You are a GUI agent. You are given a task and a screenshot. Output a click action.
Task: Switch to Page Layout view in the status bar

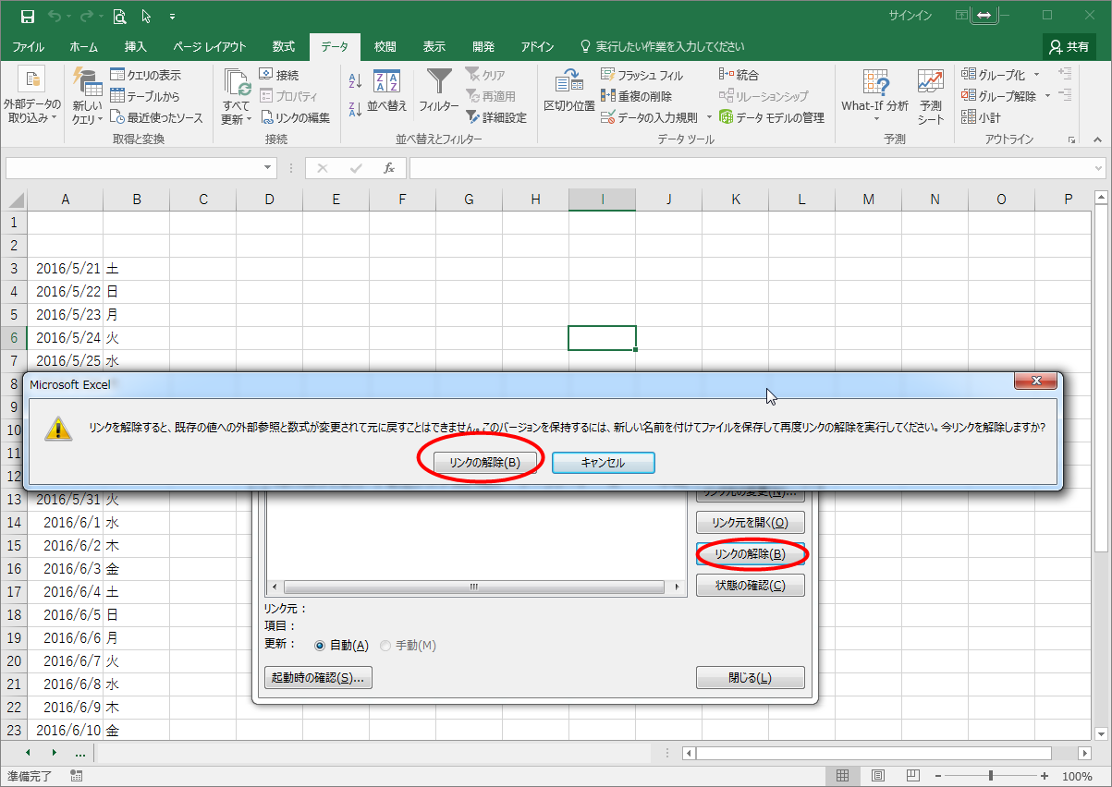click(x=878, y=776)
